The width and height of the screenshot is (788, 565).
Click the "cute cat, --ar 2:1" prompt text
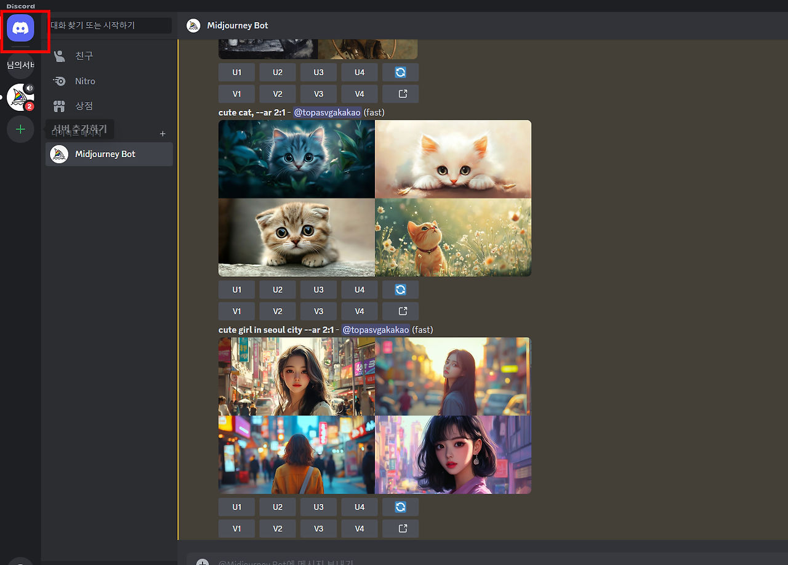point(252,113)
